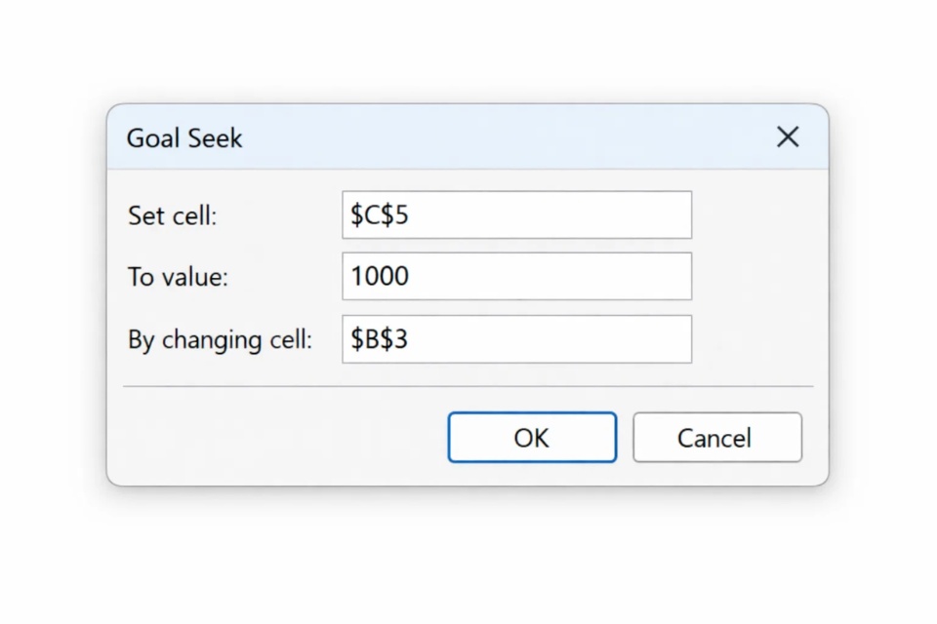937x624 pixels.
Task: Click the To value field showing 1000
Action: pos(516,276)
